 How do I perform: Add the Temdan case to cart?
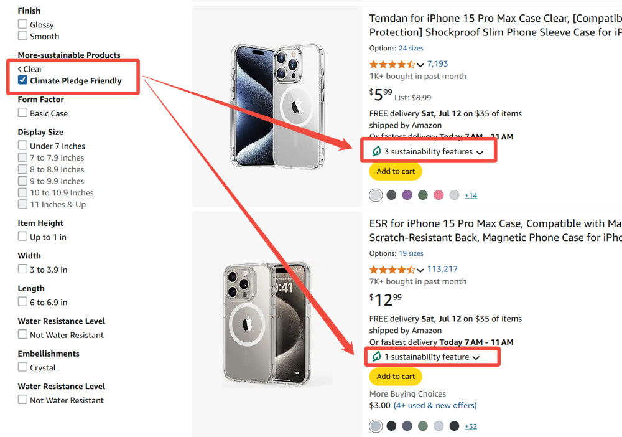tap(396, 171)
